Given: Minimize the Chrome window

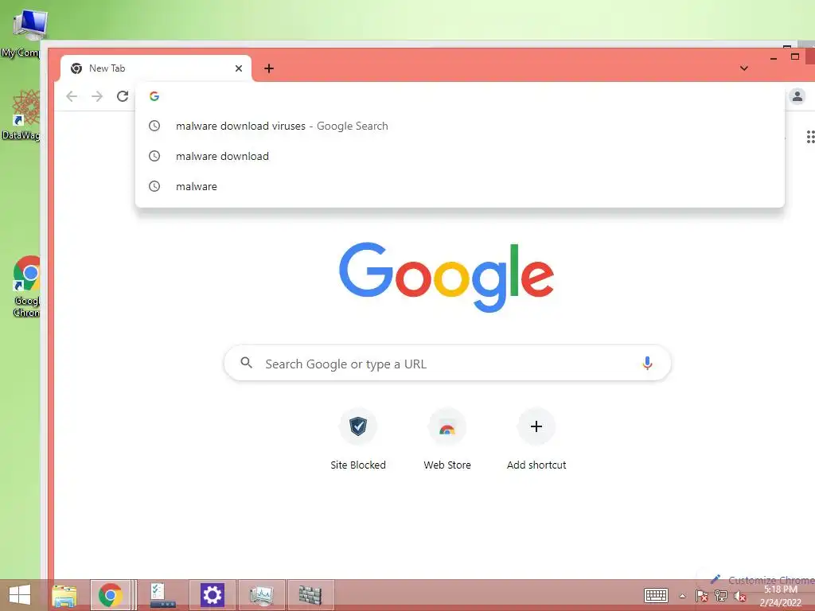Looking at the screenshot, I should (774, 57).
